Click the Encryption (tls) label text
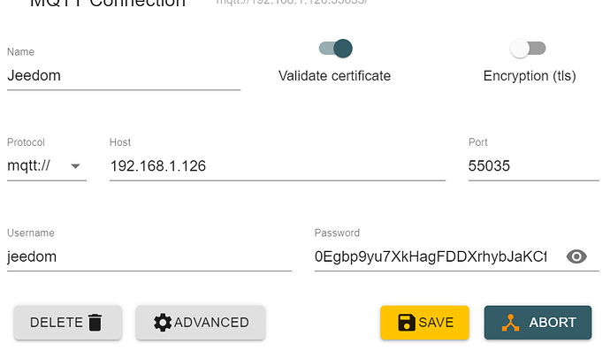Screen dimensions: 610x359 [x=530, y=76]
